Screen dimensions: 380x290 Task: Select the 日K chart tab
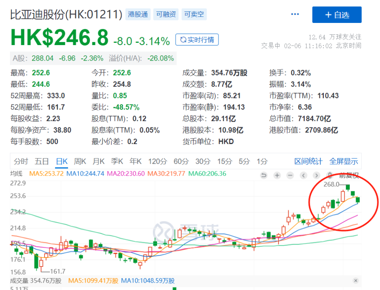coord(62,161)
